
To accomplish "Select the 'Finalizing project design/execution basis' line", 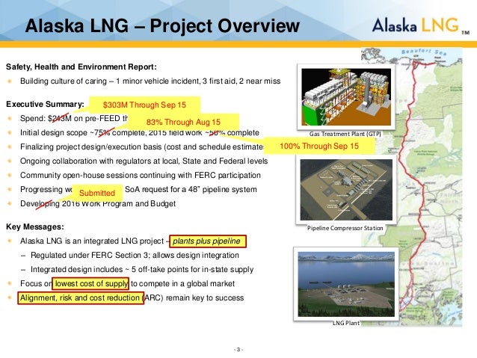I will click(x=142, y=147).
